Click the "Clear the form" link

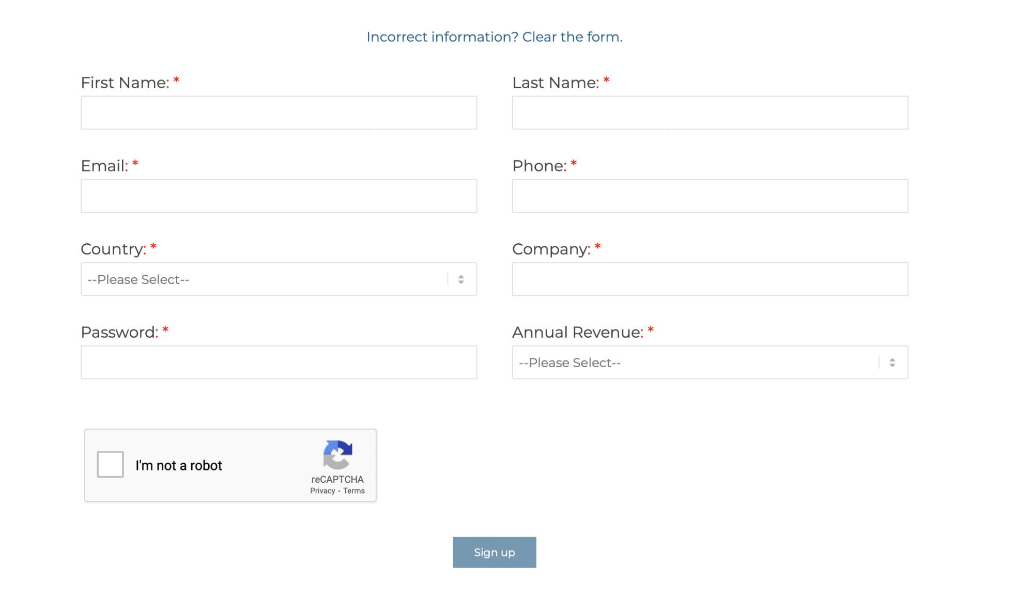pyautogui.click(x=571, y=37)
